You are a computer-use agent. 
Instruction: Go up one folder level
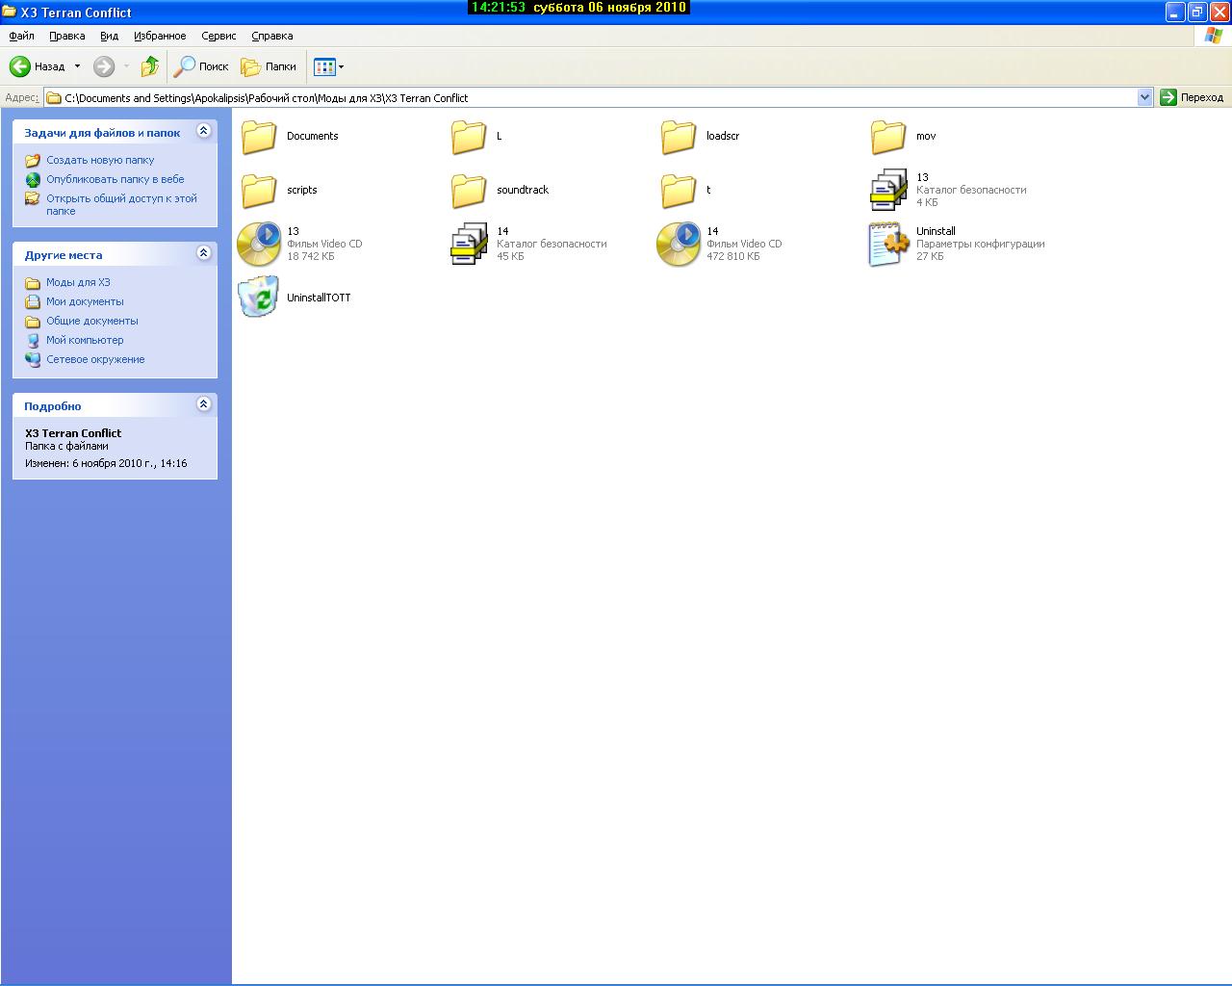pyautogui.click(x=150, y=66)
